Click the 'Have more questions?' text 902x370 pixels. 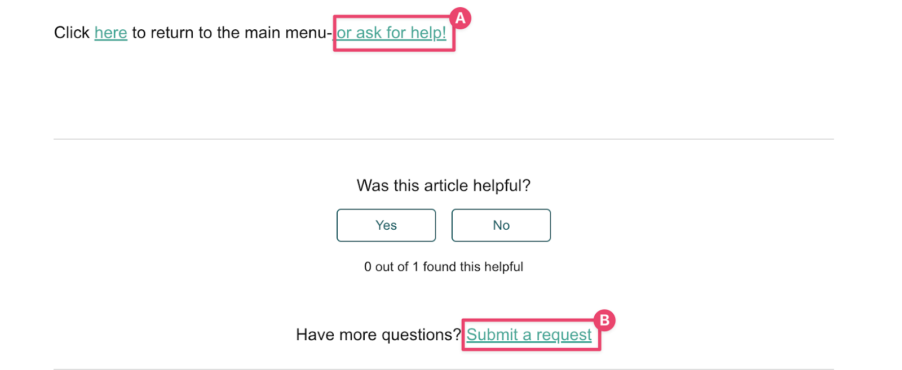click(378, 335)
